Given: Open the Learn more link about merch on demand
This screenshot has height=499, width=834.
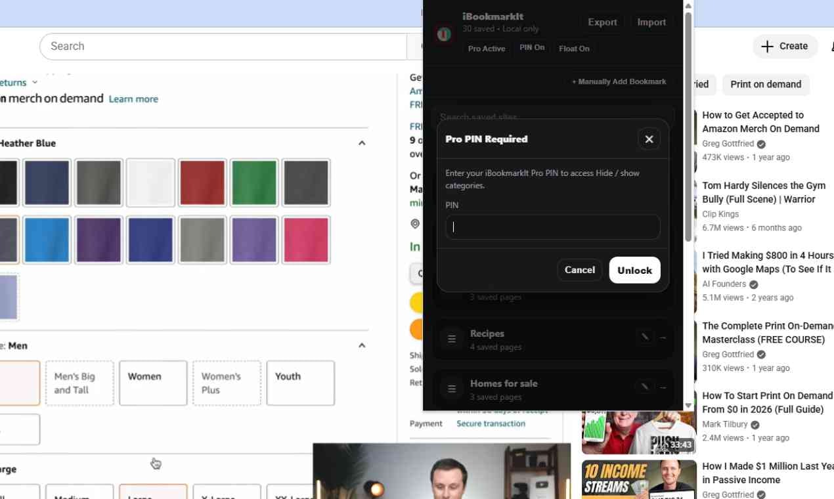Looking at the screenshot, I should [x=133, y=98].
